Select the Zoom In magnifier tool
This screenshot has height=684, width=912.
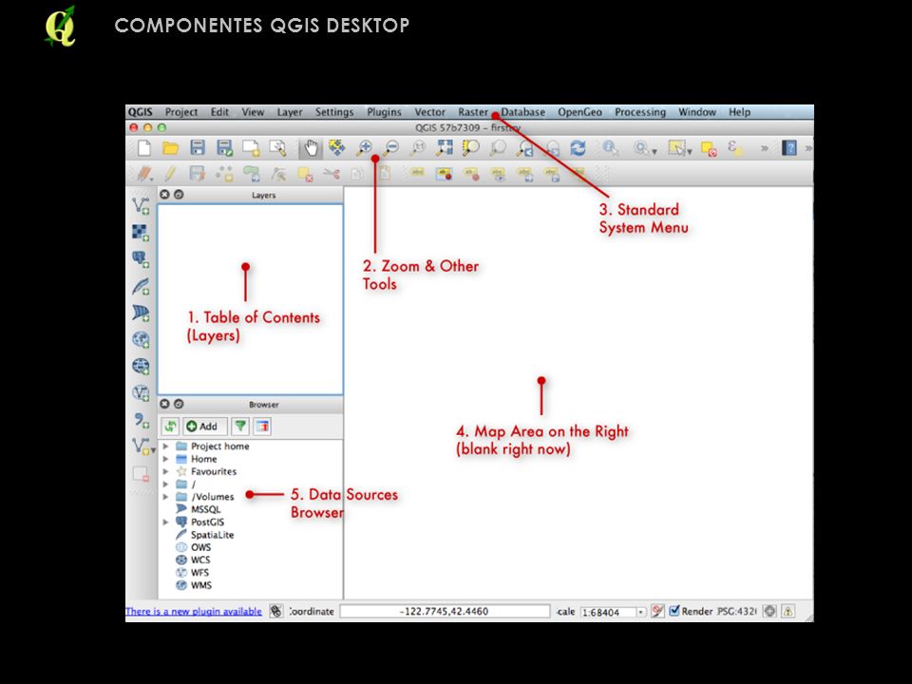click(x=364, y=148)
